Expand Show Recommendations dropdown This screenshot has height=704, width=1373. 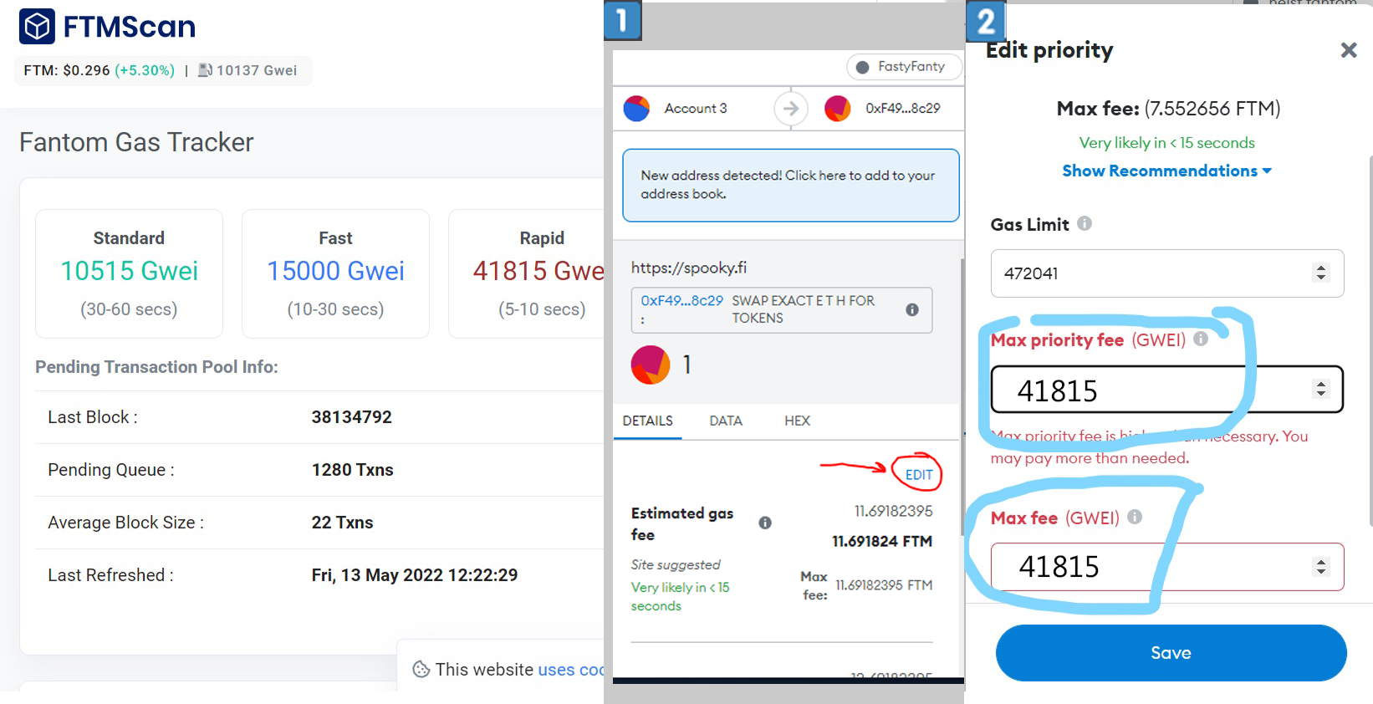(1166, 171)
